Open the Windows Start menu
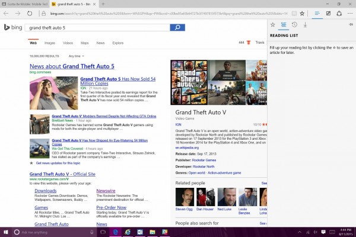This screenshot has height=237, width=356. click(x=6, y=232)
